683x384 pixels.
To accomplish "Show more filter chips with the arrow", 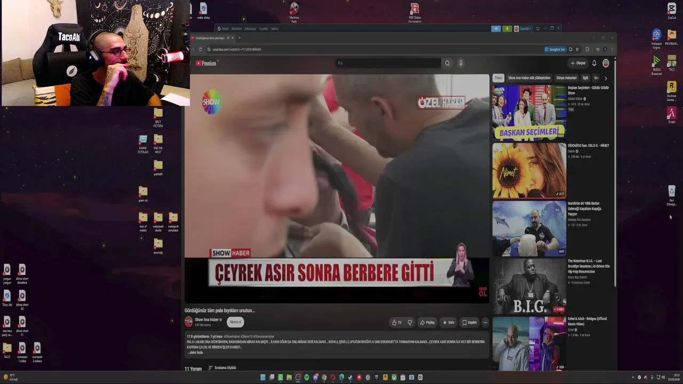I will click(x=605, y=78).
